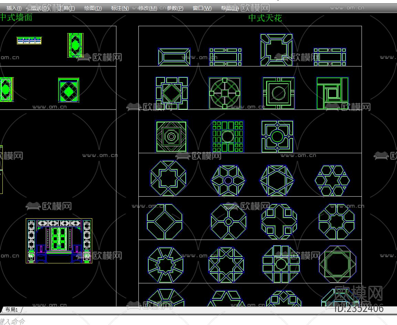This screenshot has height=325, width=397.
Task: Open the 标注(N) menu
Action: [120, 8]
